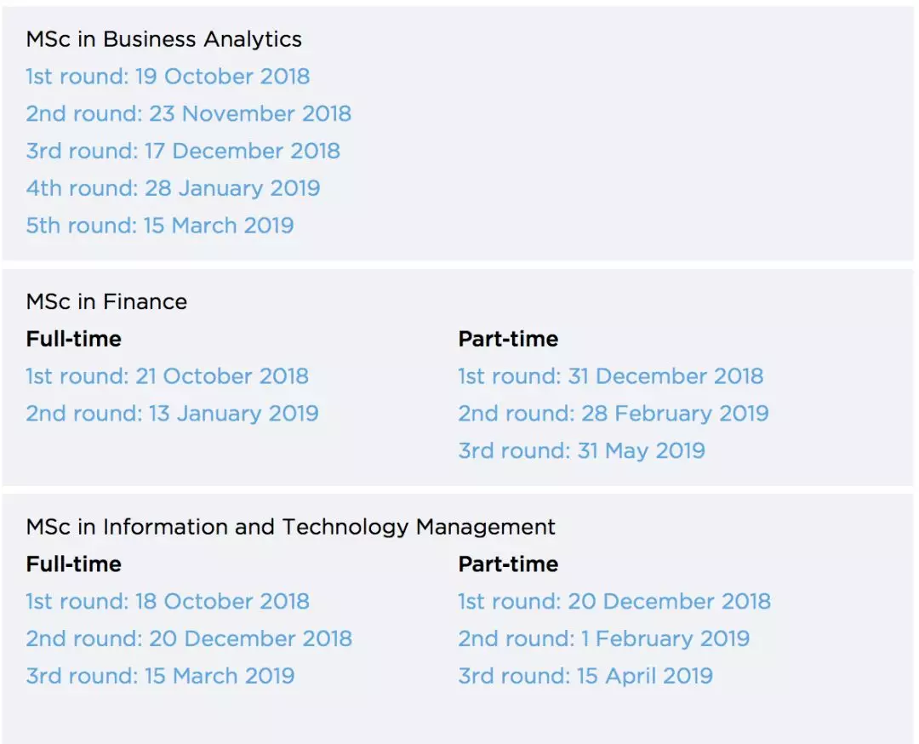Open the Finance full-time 2nd round: 13 January 2019 link
Viewport: 919px width, 744px height.
pos(172,414)
